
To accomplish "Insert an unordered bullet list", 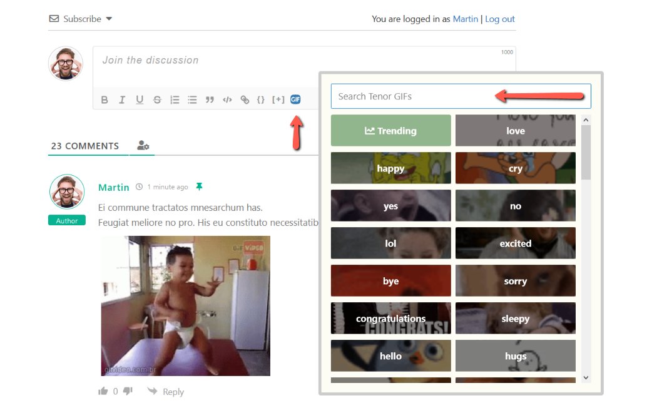I will (x=192, y=100).
